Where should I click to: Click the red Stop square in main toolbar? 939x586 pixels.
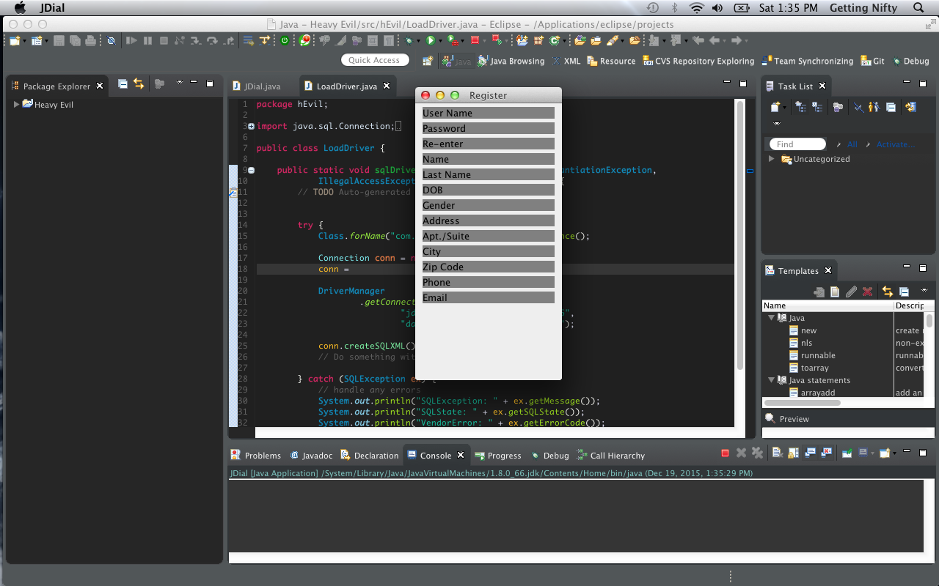[x=475, y=40]
